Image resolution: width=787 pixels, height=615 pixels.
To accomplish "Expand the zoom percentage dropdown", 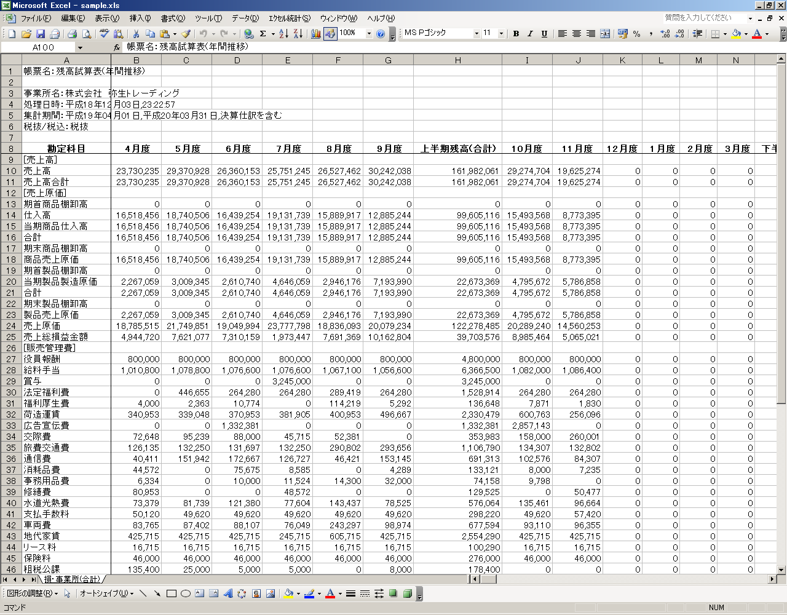I will (369, 34).
